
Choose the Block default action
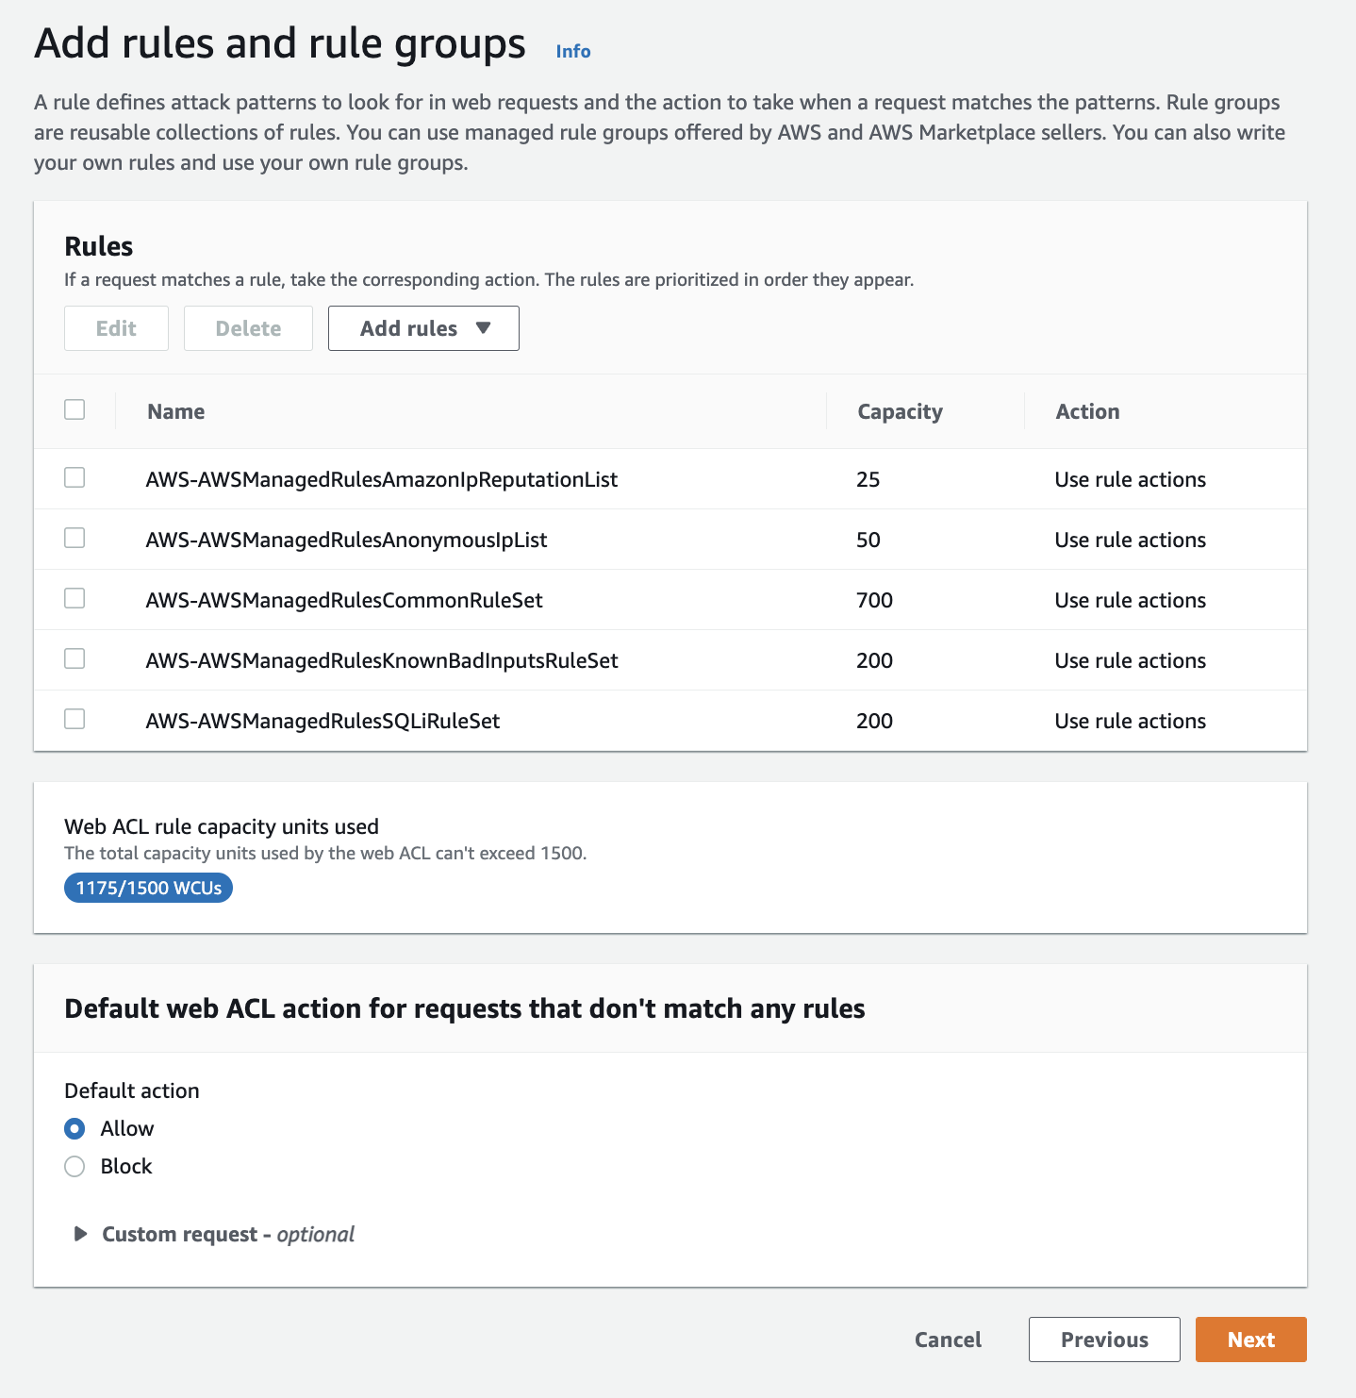(74, 1166)
